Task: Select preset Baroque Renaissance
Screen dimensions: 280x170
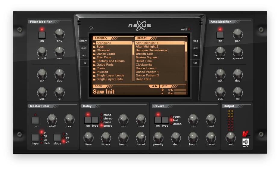Action: [151, 50]
